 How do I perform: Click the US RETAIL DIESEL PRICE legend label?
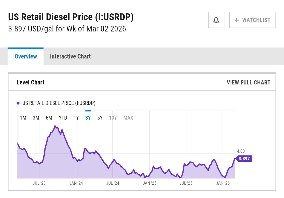59,103
